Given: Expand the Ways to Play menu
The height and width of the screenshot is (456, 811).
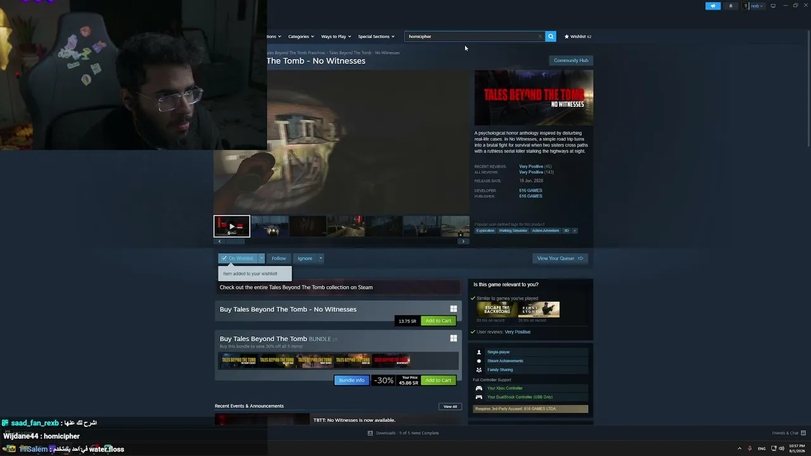Looking at the screenshot, I should pos(336,36).
